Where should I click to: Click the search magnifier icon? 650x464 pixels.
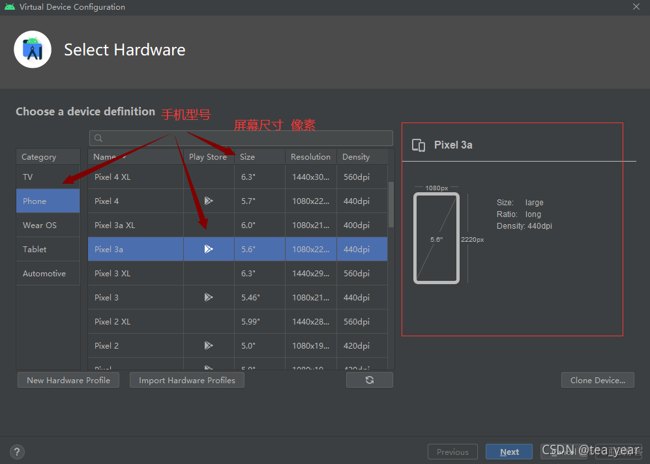pos(98,138)
